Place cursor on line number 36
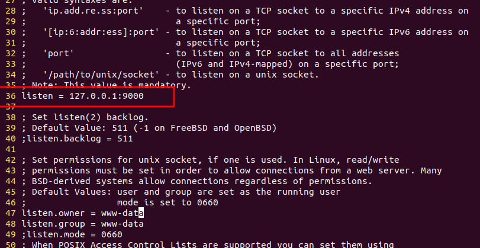Screen dimensions: 480x248 (x=11, y=96)
